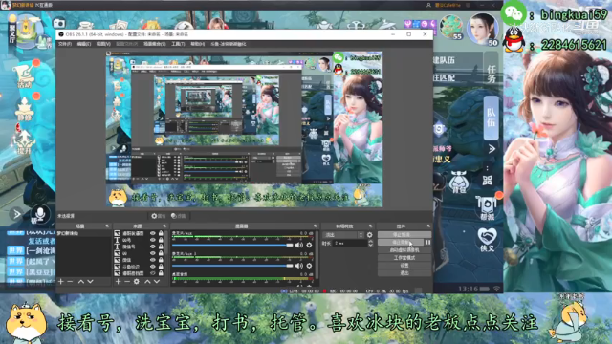
Task: Toggle the lock on the QQ号 text source
Action: click(x=161, y=240)
